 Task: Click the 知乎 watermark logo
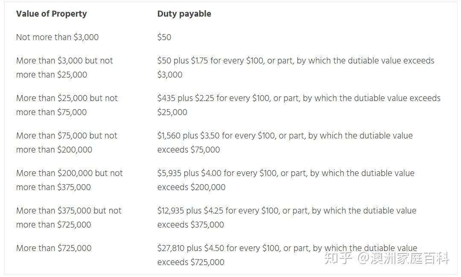tap(338, 258)
